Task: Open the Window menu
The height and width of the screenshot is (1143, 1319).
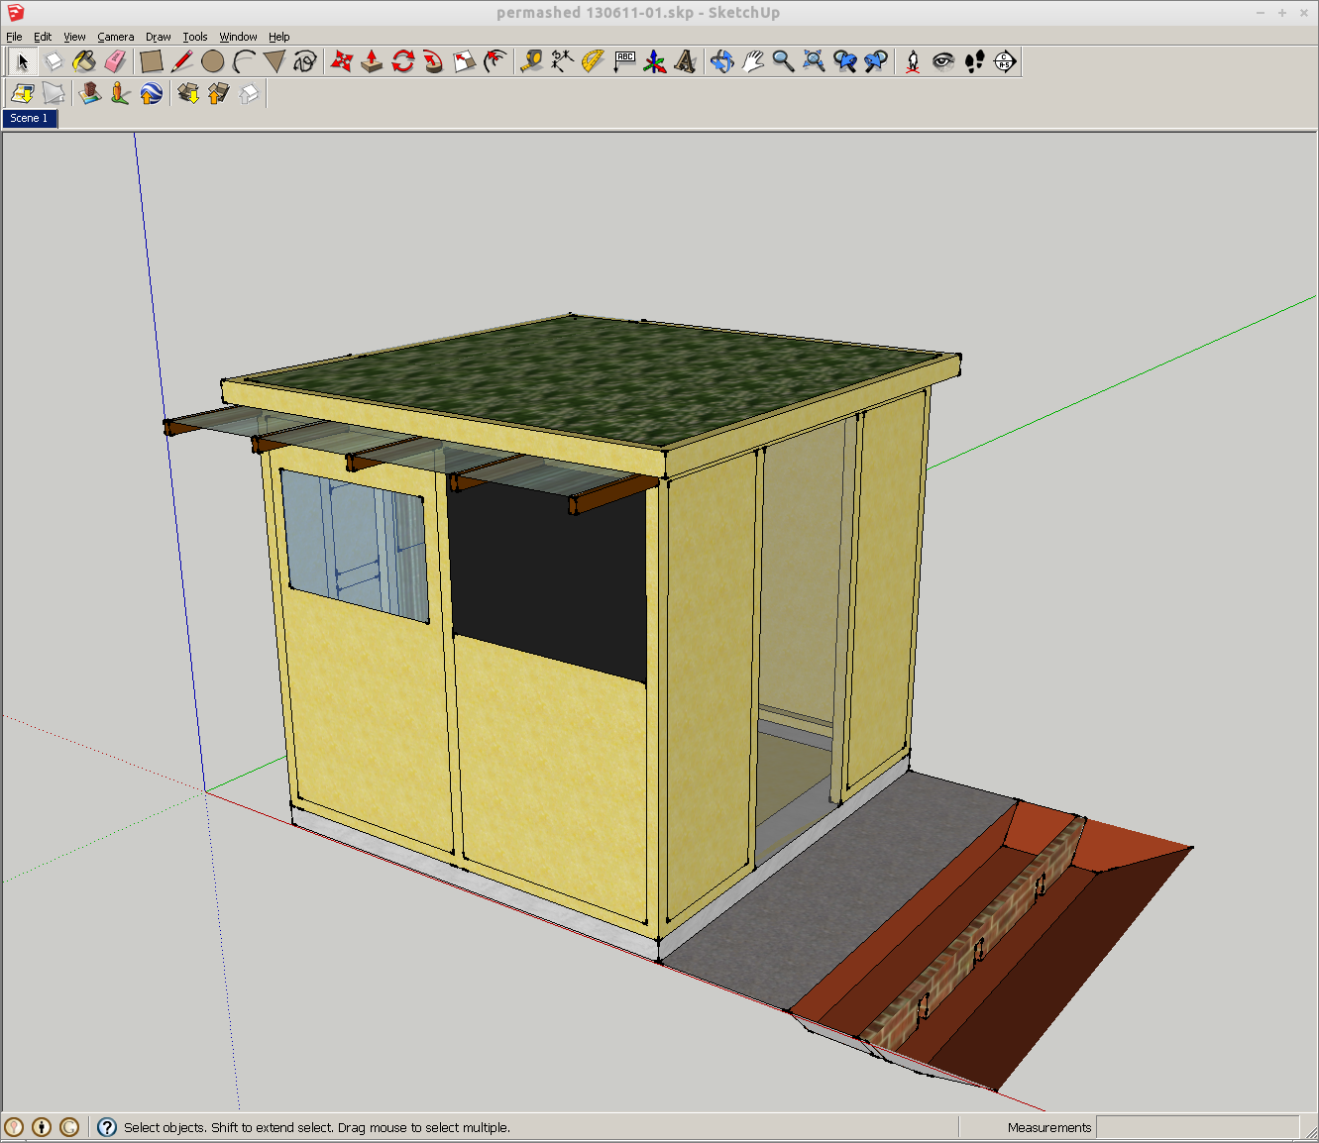Action: 238,37
